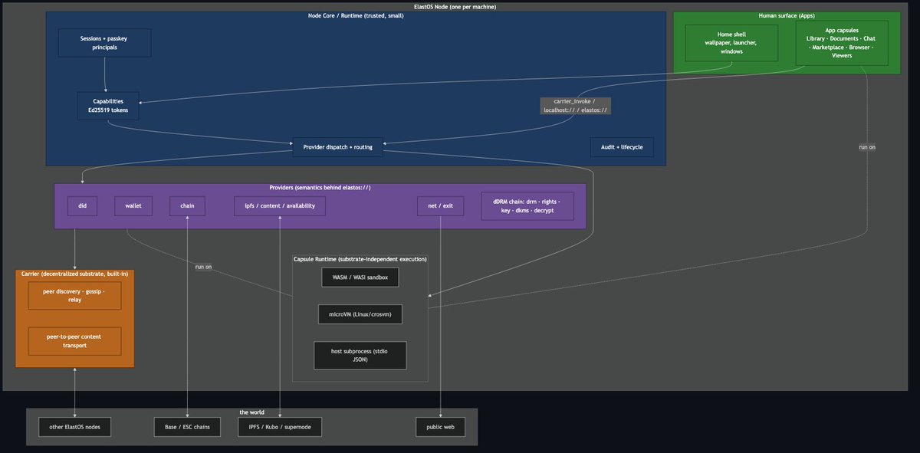This screenshot has height=453, width=920.
Task: Click the host subprocess (stdio JSON) node
Action: [x=360, y=356]
